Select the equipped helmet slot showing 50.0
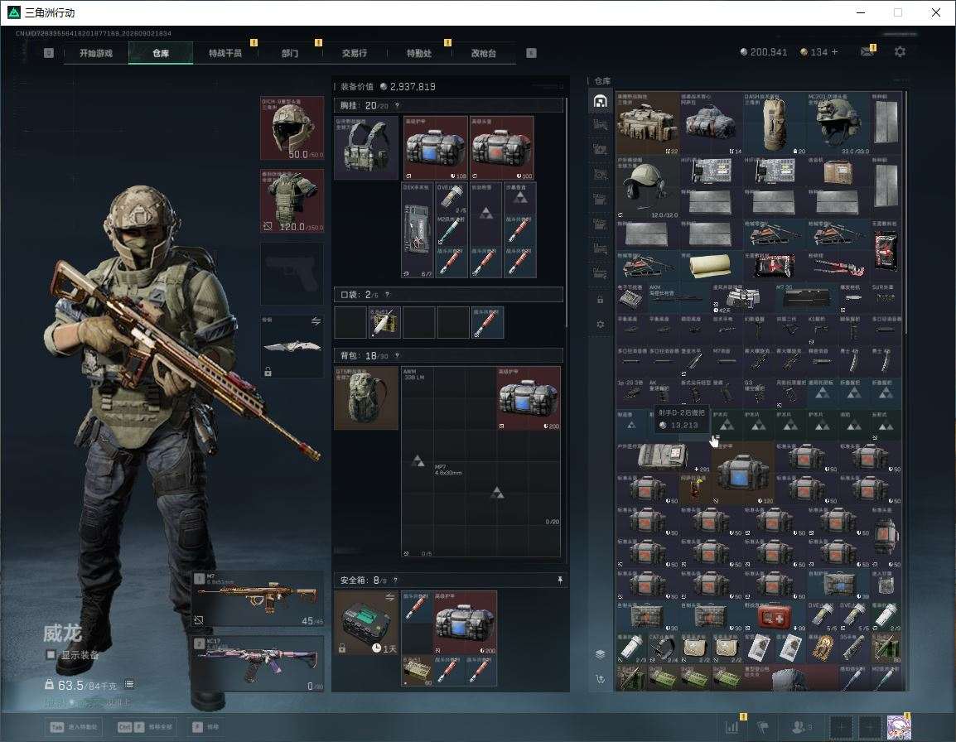 292,128
